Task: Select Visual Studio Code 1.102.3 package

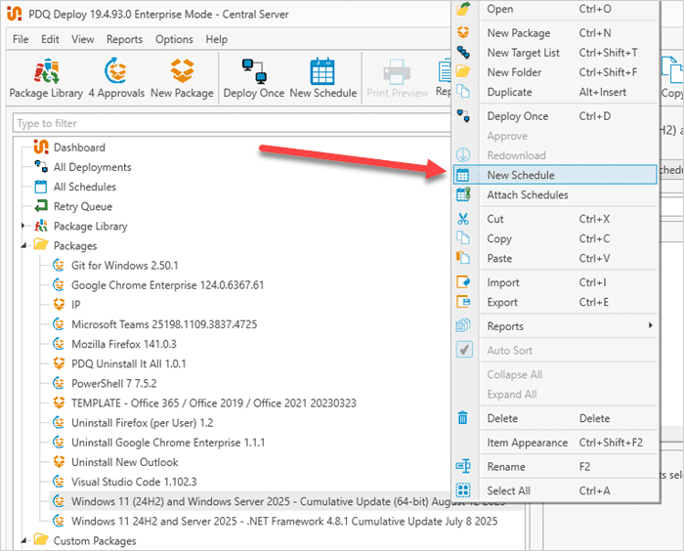Action: tap(134, 482)
